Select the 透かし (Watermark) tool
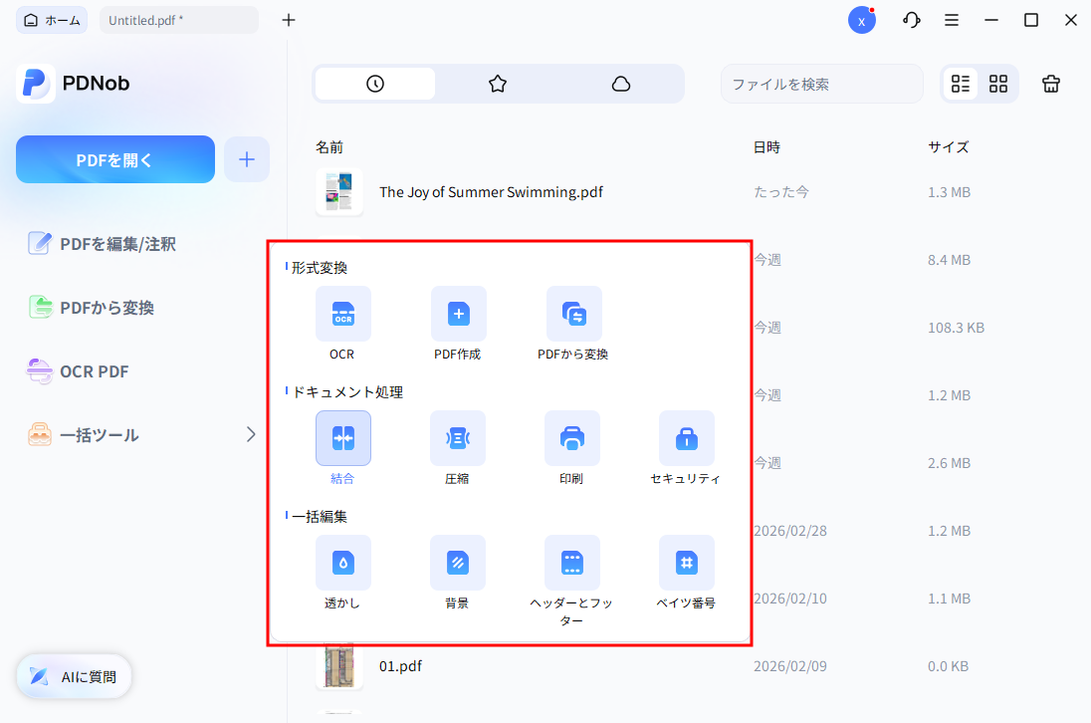1091x723 pixels. pyautogui.click(x=342, y=563)
